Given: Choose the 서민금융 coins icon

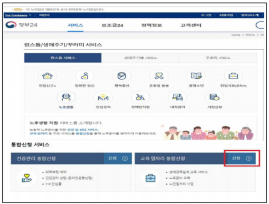Looking at the screenshot, I should 215,97.
